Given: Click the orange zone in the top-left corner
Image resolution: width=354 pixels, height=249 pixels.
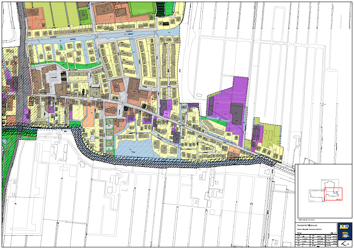Looking at the screenshot, I should tap(35, 17).
